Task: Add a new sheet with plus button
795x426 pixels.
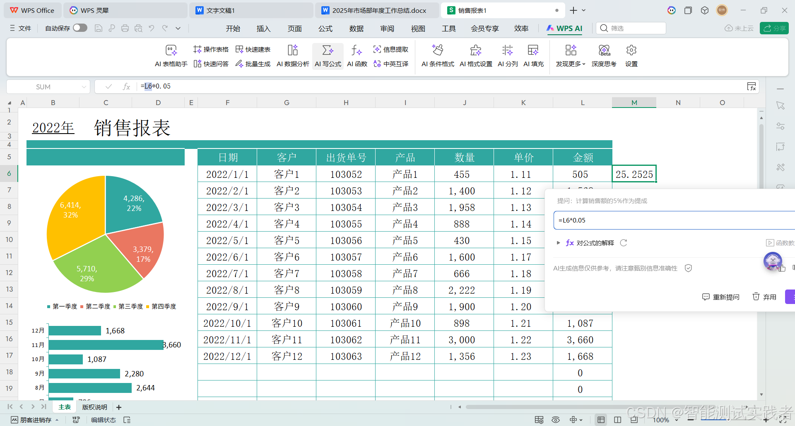Action: pyautogui.click(x=119, y=407)
